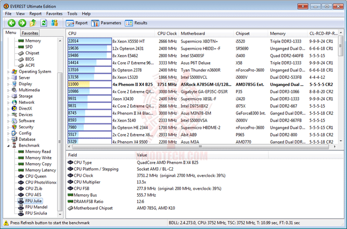
Task: Select CPU PhotoWorxx benchmark
Action: [40, 182]
